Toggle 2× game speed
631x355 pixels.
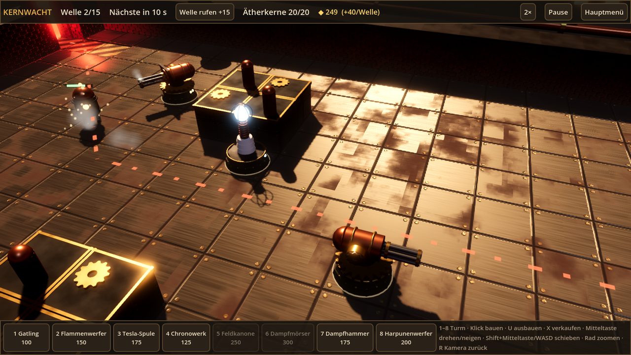point(528,12)
